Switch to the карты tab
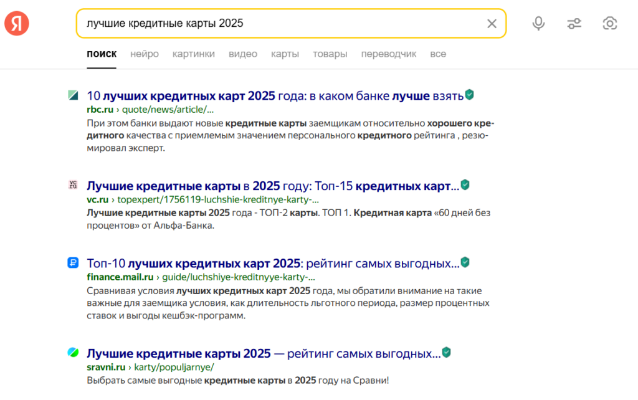This screenshot has width=638, height=400. [285, 54]
